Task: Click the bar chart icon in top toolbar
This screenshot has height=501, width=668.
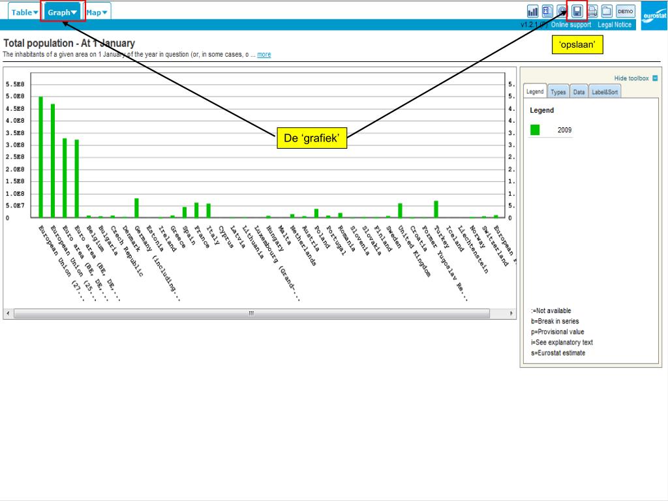Action: click(533, 12)
